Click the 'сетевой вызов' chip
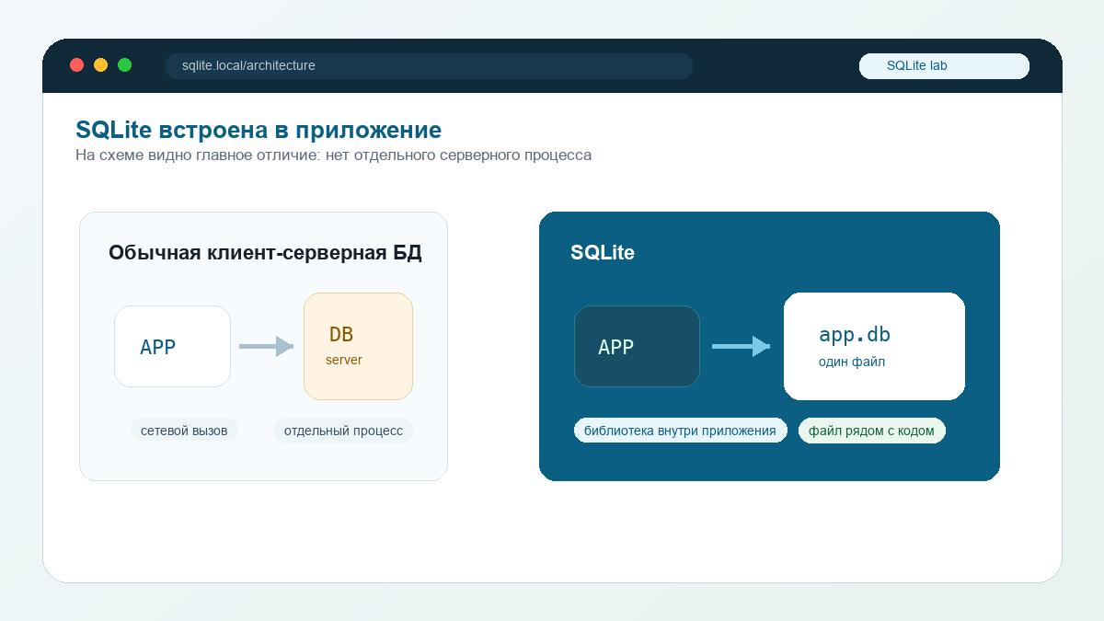The width and height of the screenshot is (1104, 621). [x=184, y=431]
